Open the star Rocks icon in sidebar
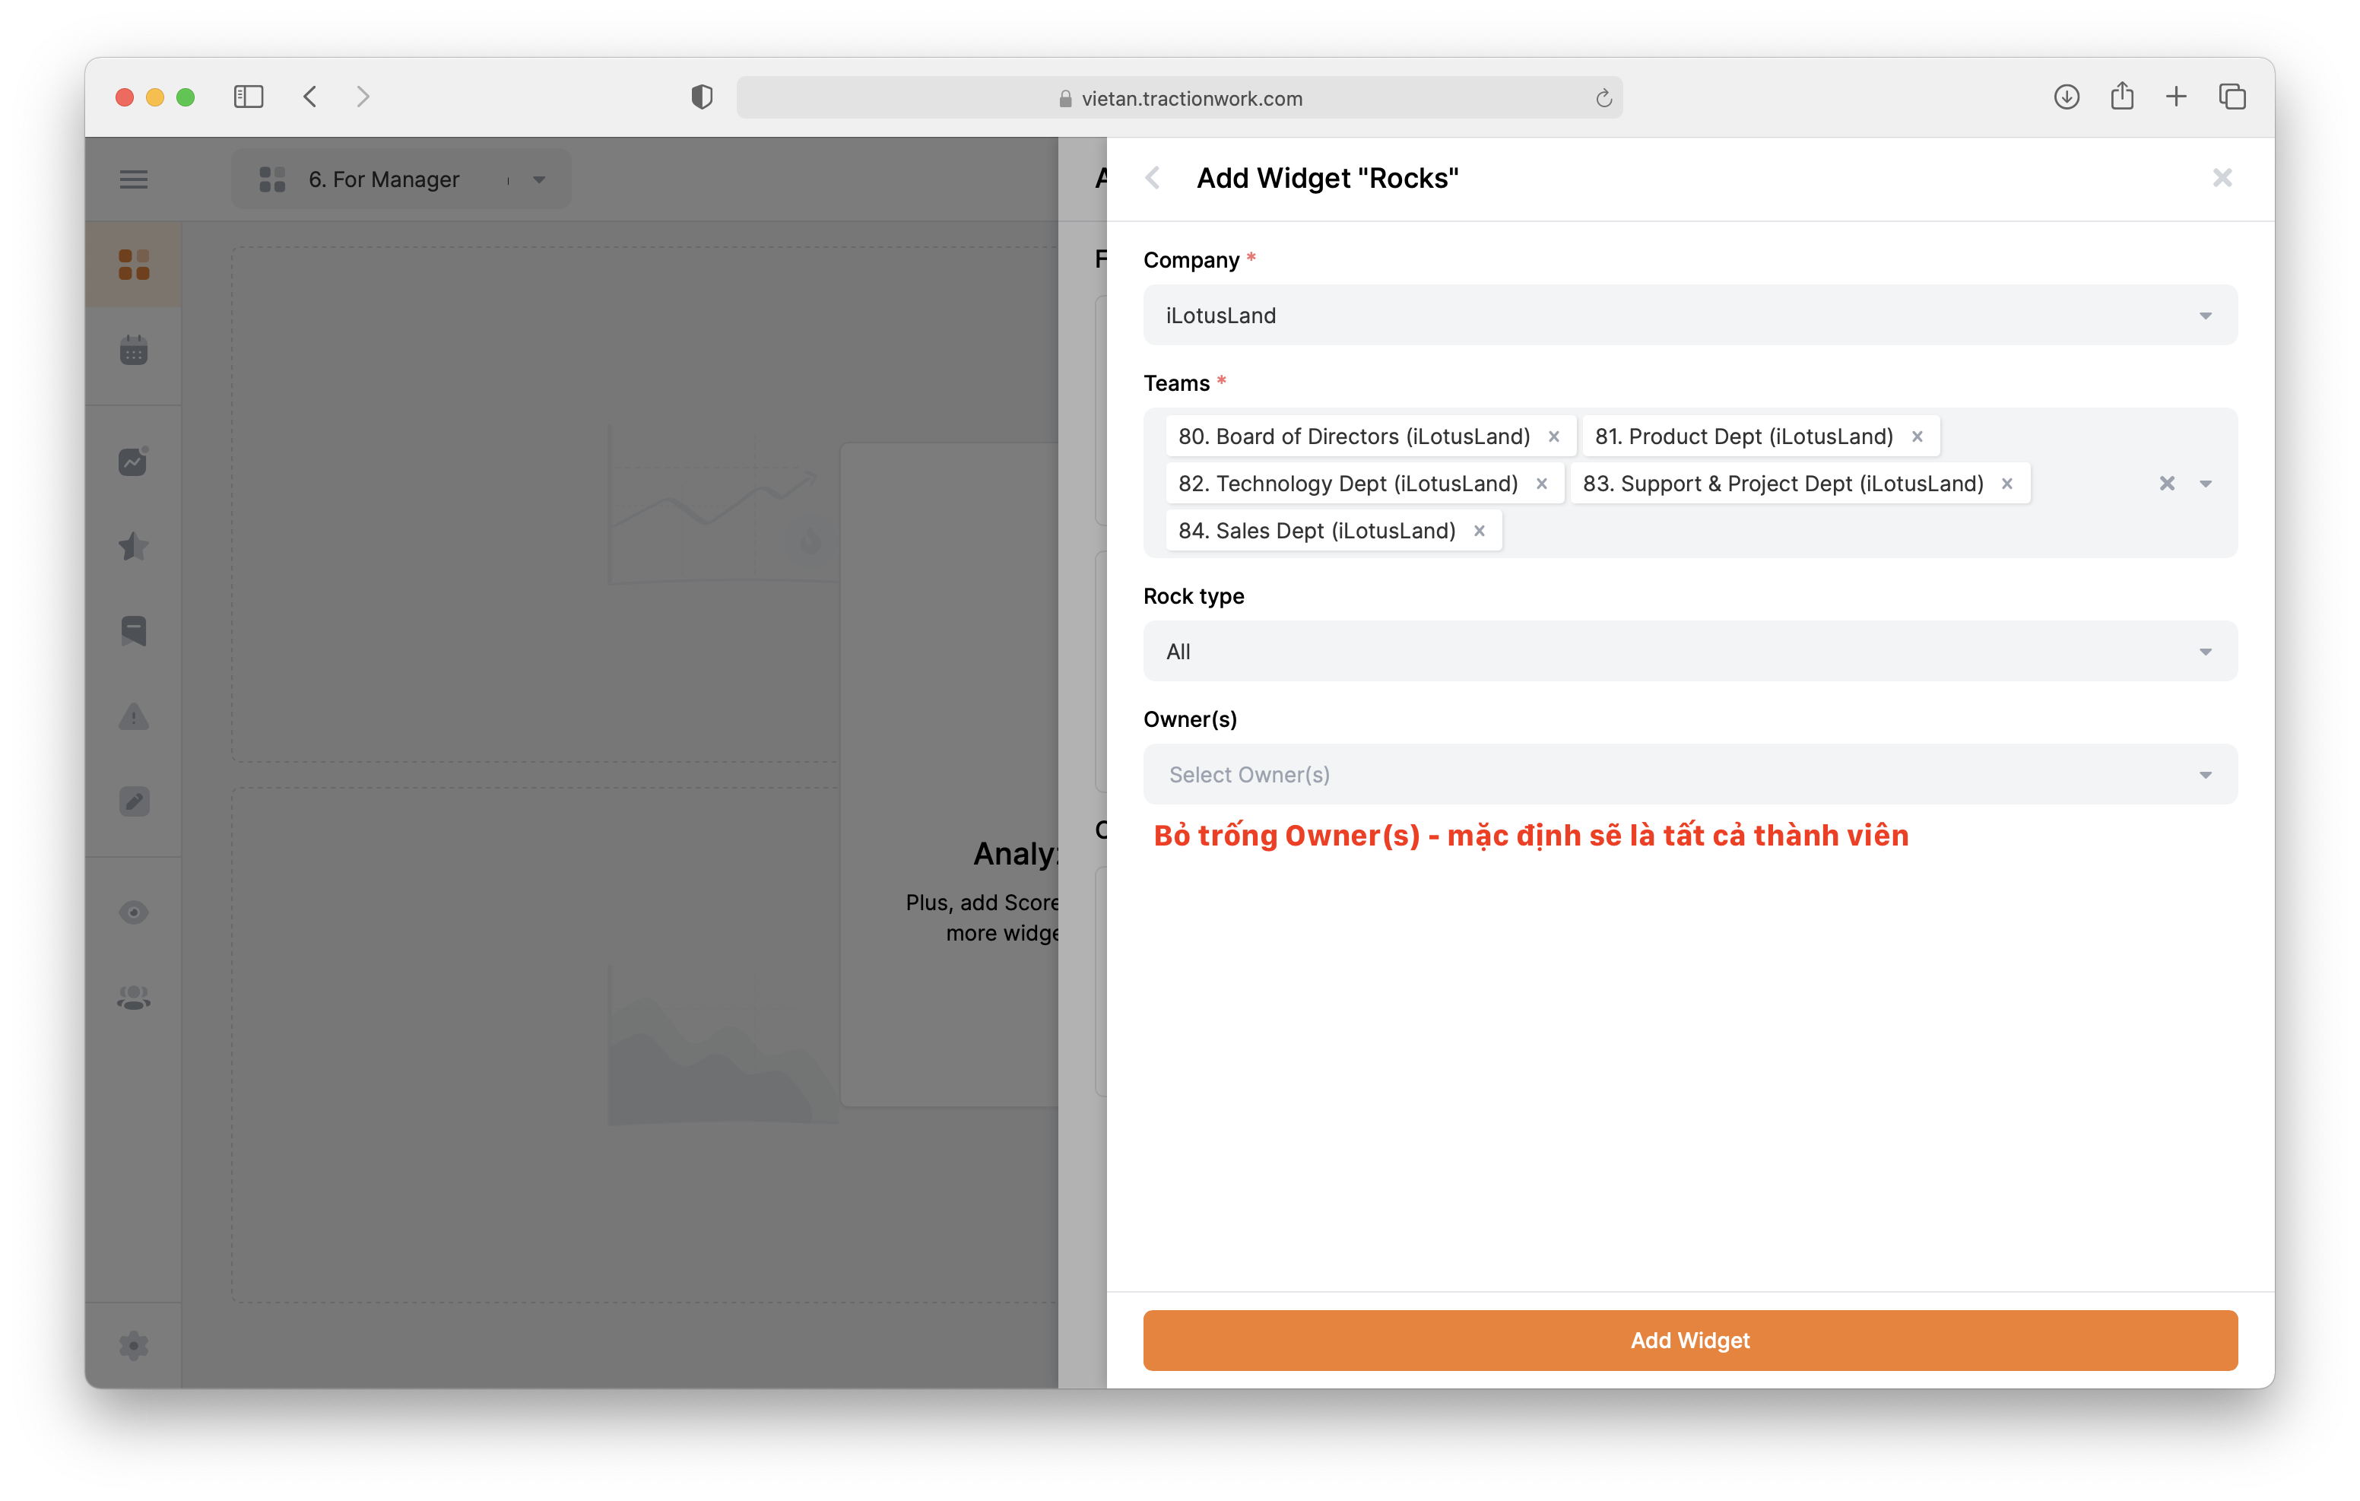Screen dimensions: 2360x1501 pos(133,546)
